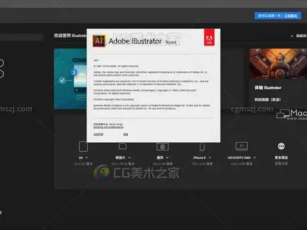Select the 通用 web preset icon
The height and width of the screenshot is (230, 307).
(162, 147)
